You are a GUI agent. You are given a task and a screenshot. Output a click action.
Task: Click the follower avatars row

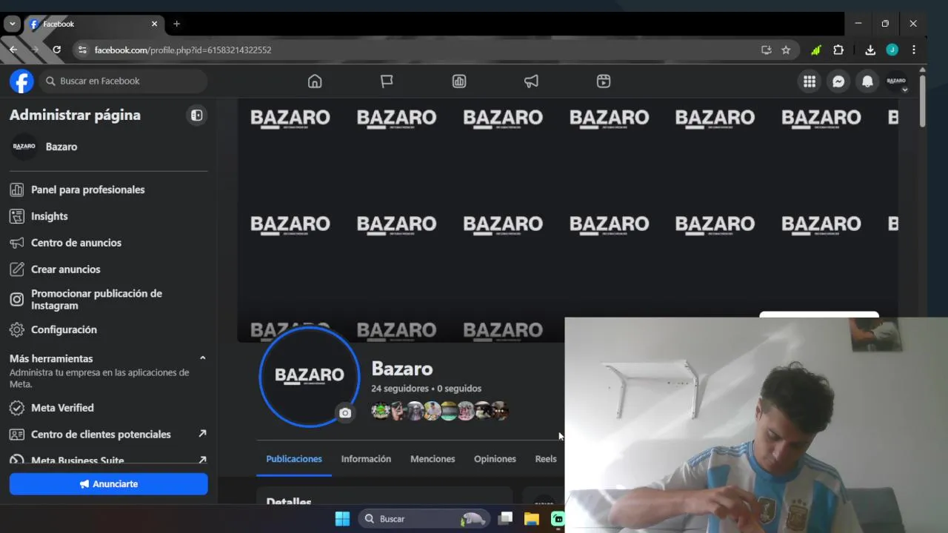(x=440, y=411)
